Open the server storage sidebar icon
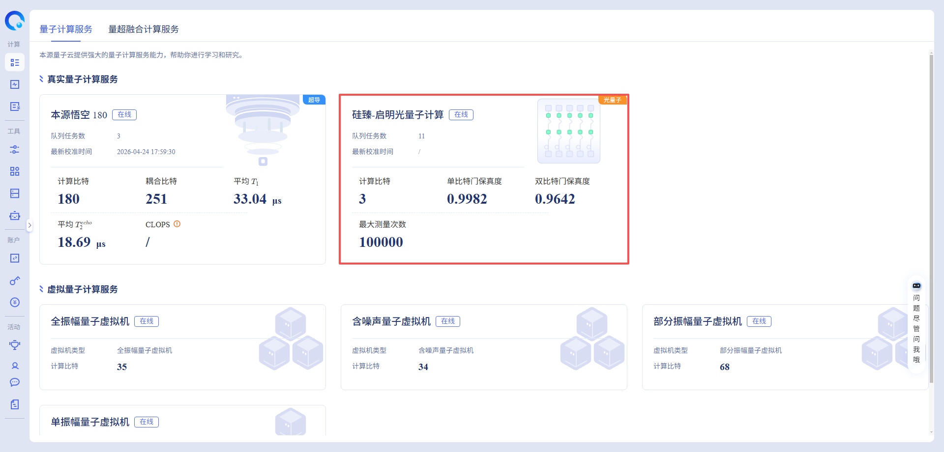The image size is (944, 452). click(x=15, y=193)
